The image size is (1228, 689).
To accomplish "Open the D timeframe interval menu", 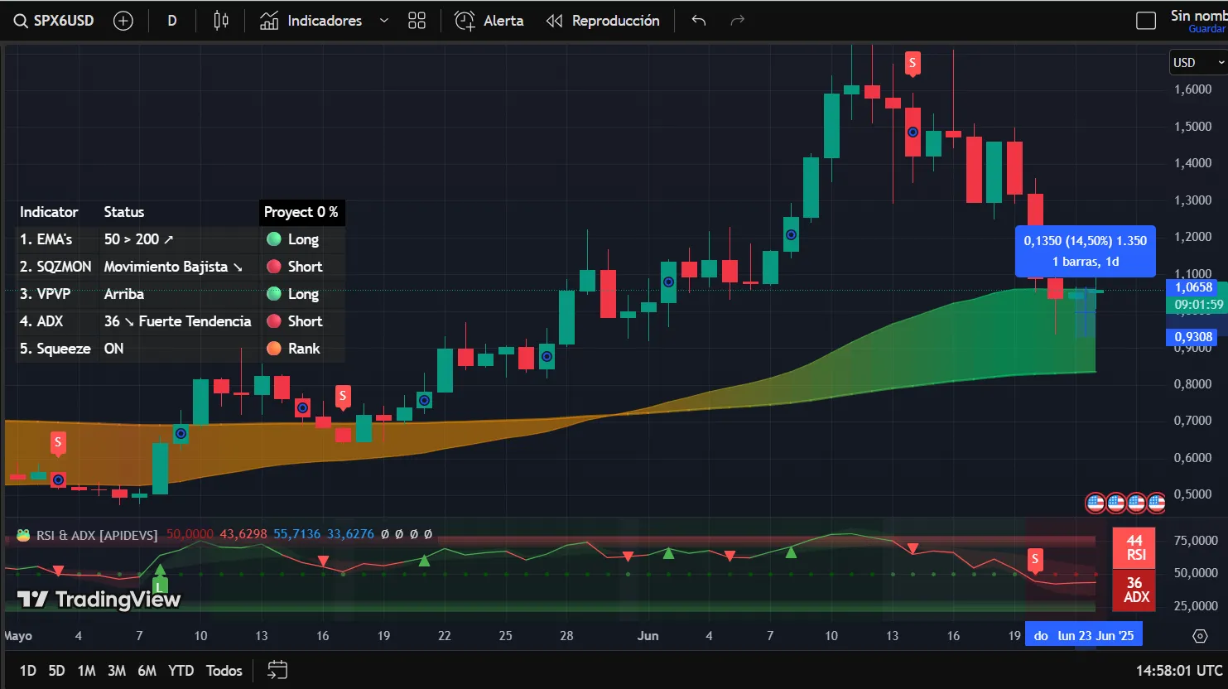I will click(171, 20).
